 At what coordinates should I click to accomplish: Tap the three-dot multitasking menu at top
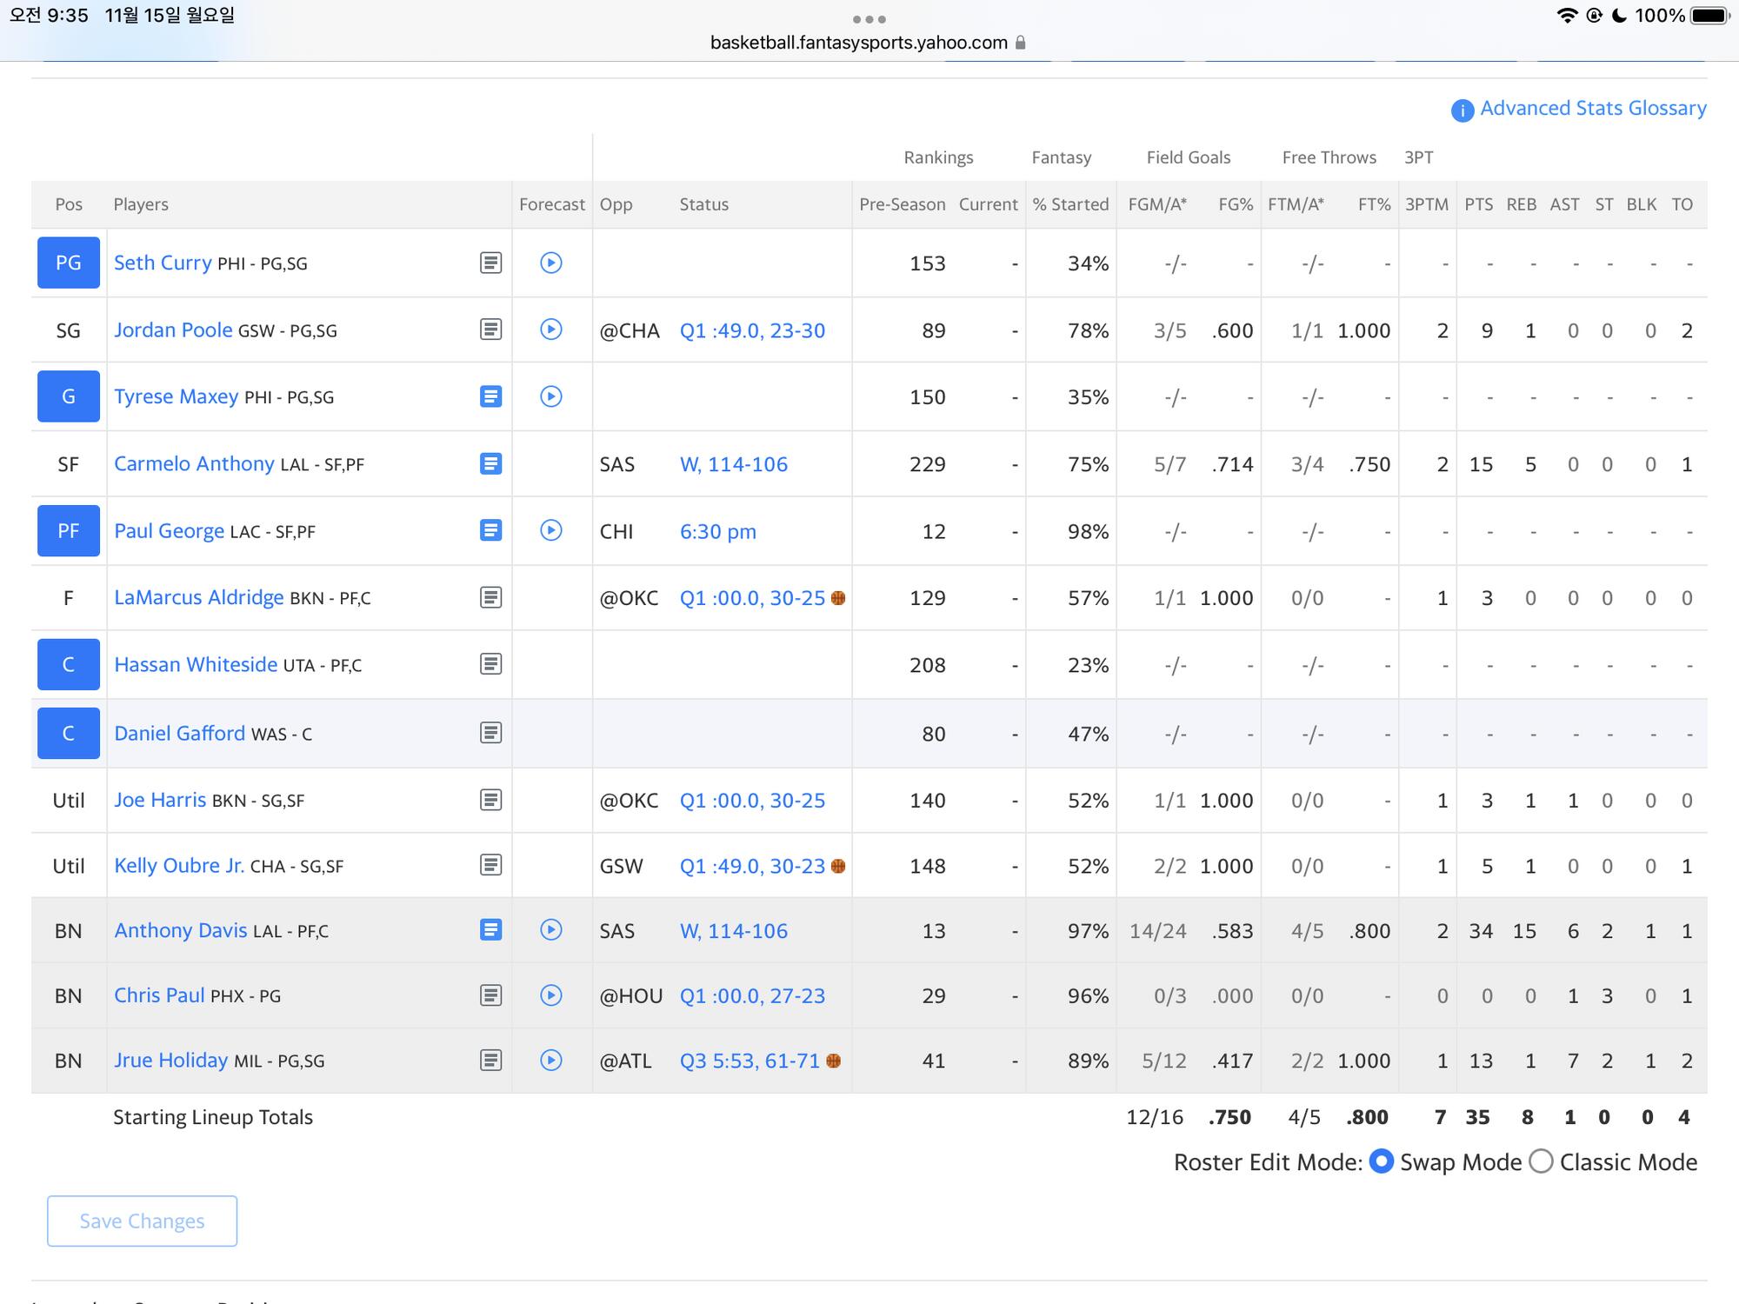coord(869,19)
